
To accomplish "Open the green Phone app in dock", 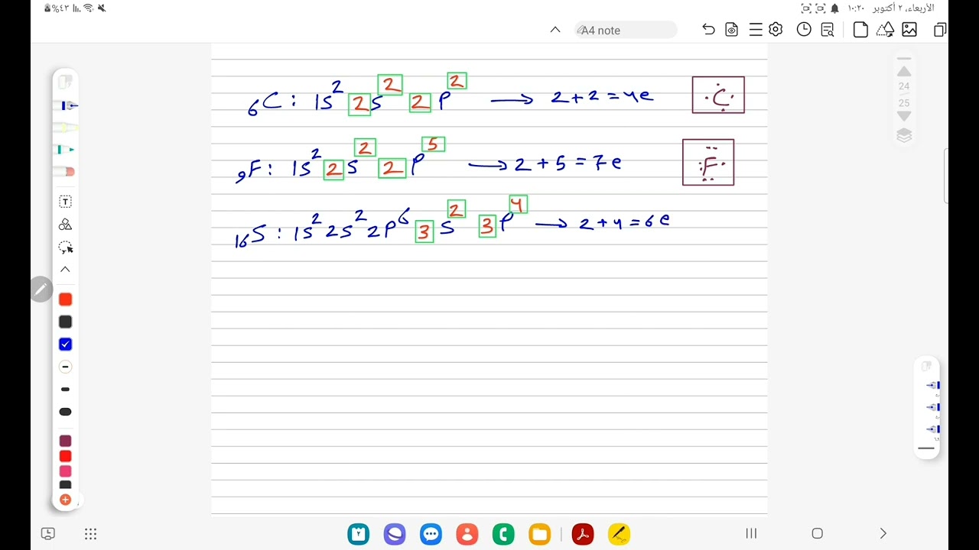I will (503, 534).
